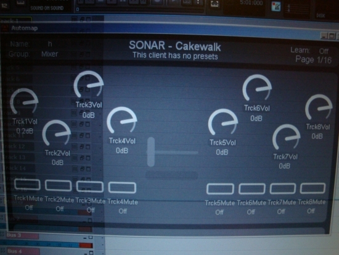Toggle the Trck7Mute button
339x255 pixels.
click(282, 188)
